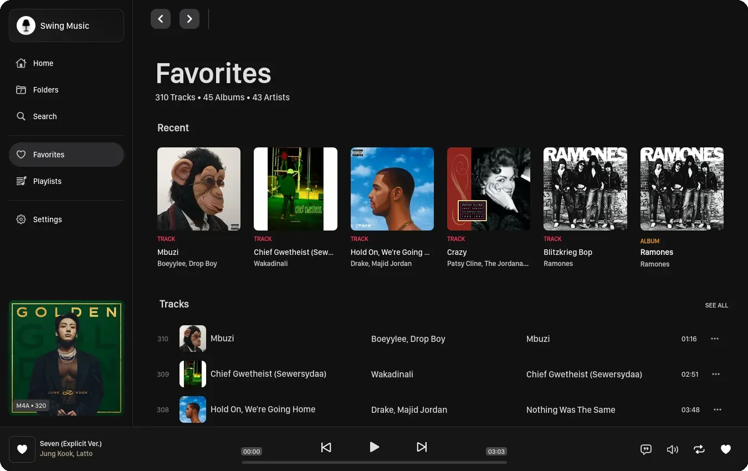
Task: Unfavorite Seven track using left heart button
Action: click(22, 449)
